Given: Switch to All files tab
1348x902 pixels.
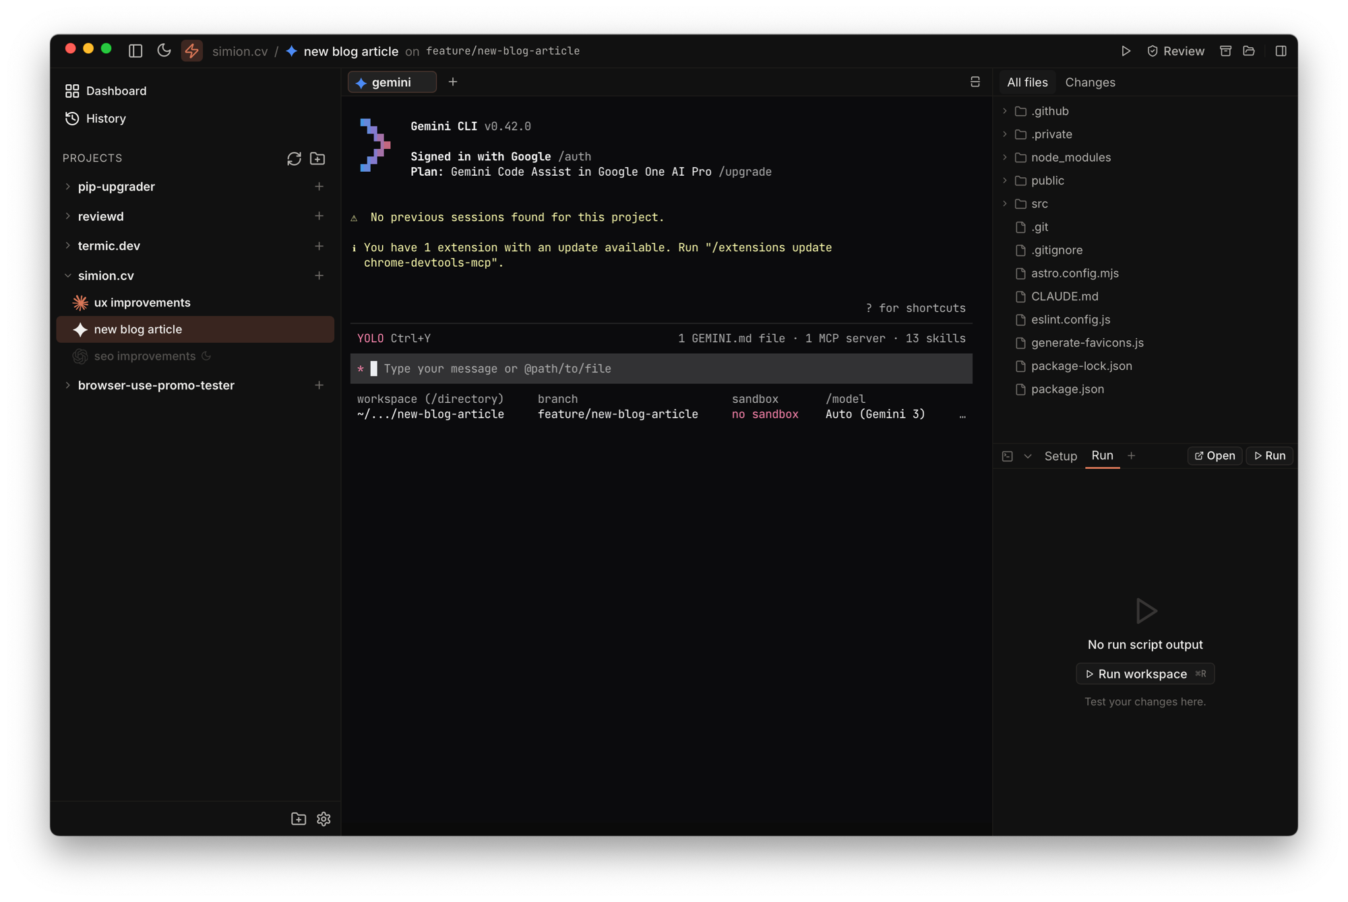Looking at the screenshot, I should [x=1027, y=82].
